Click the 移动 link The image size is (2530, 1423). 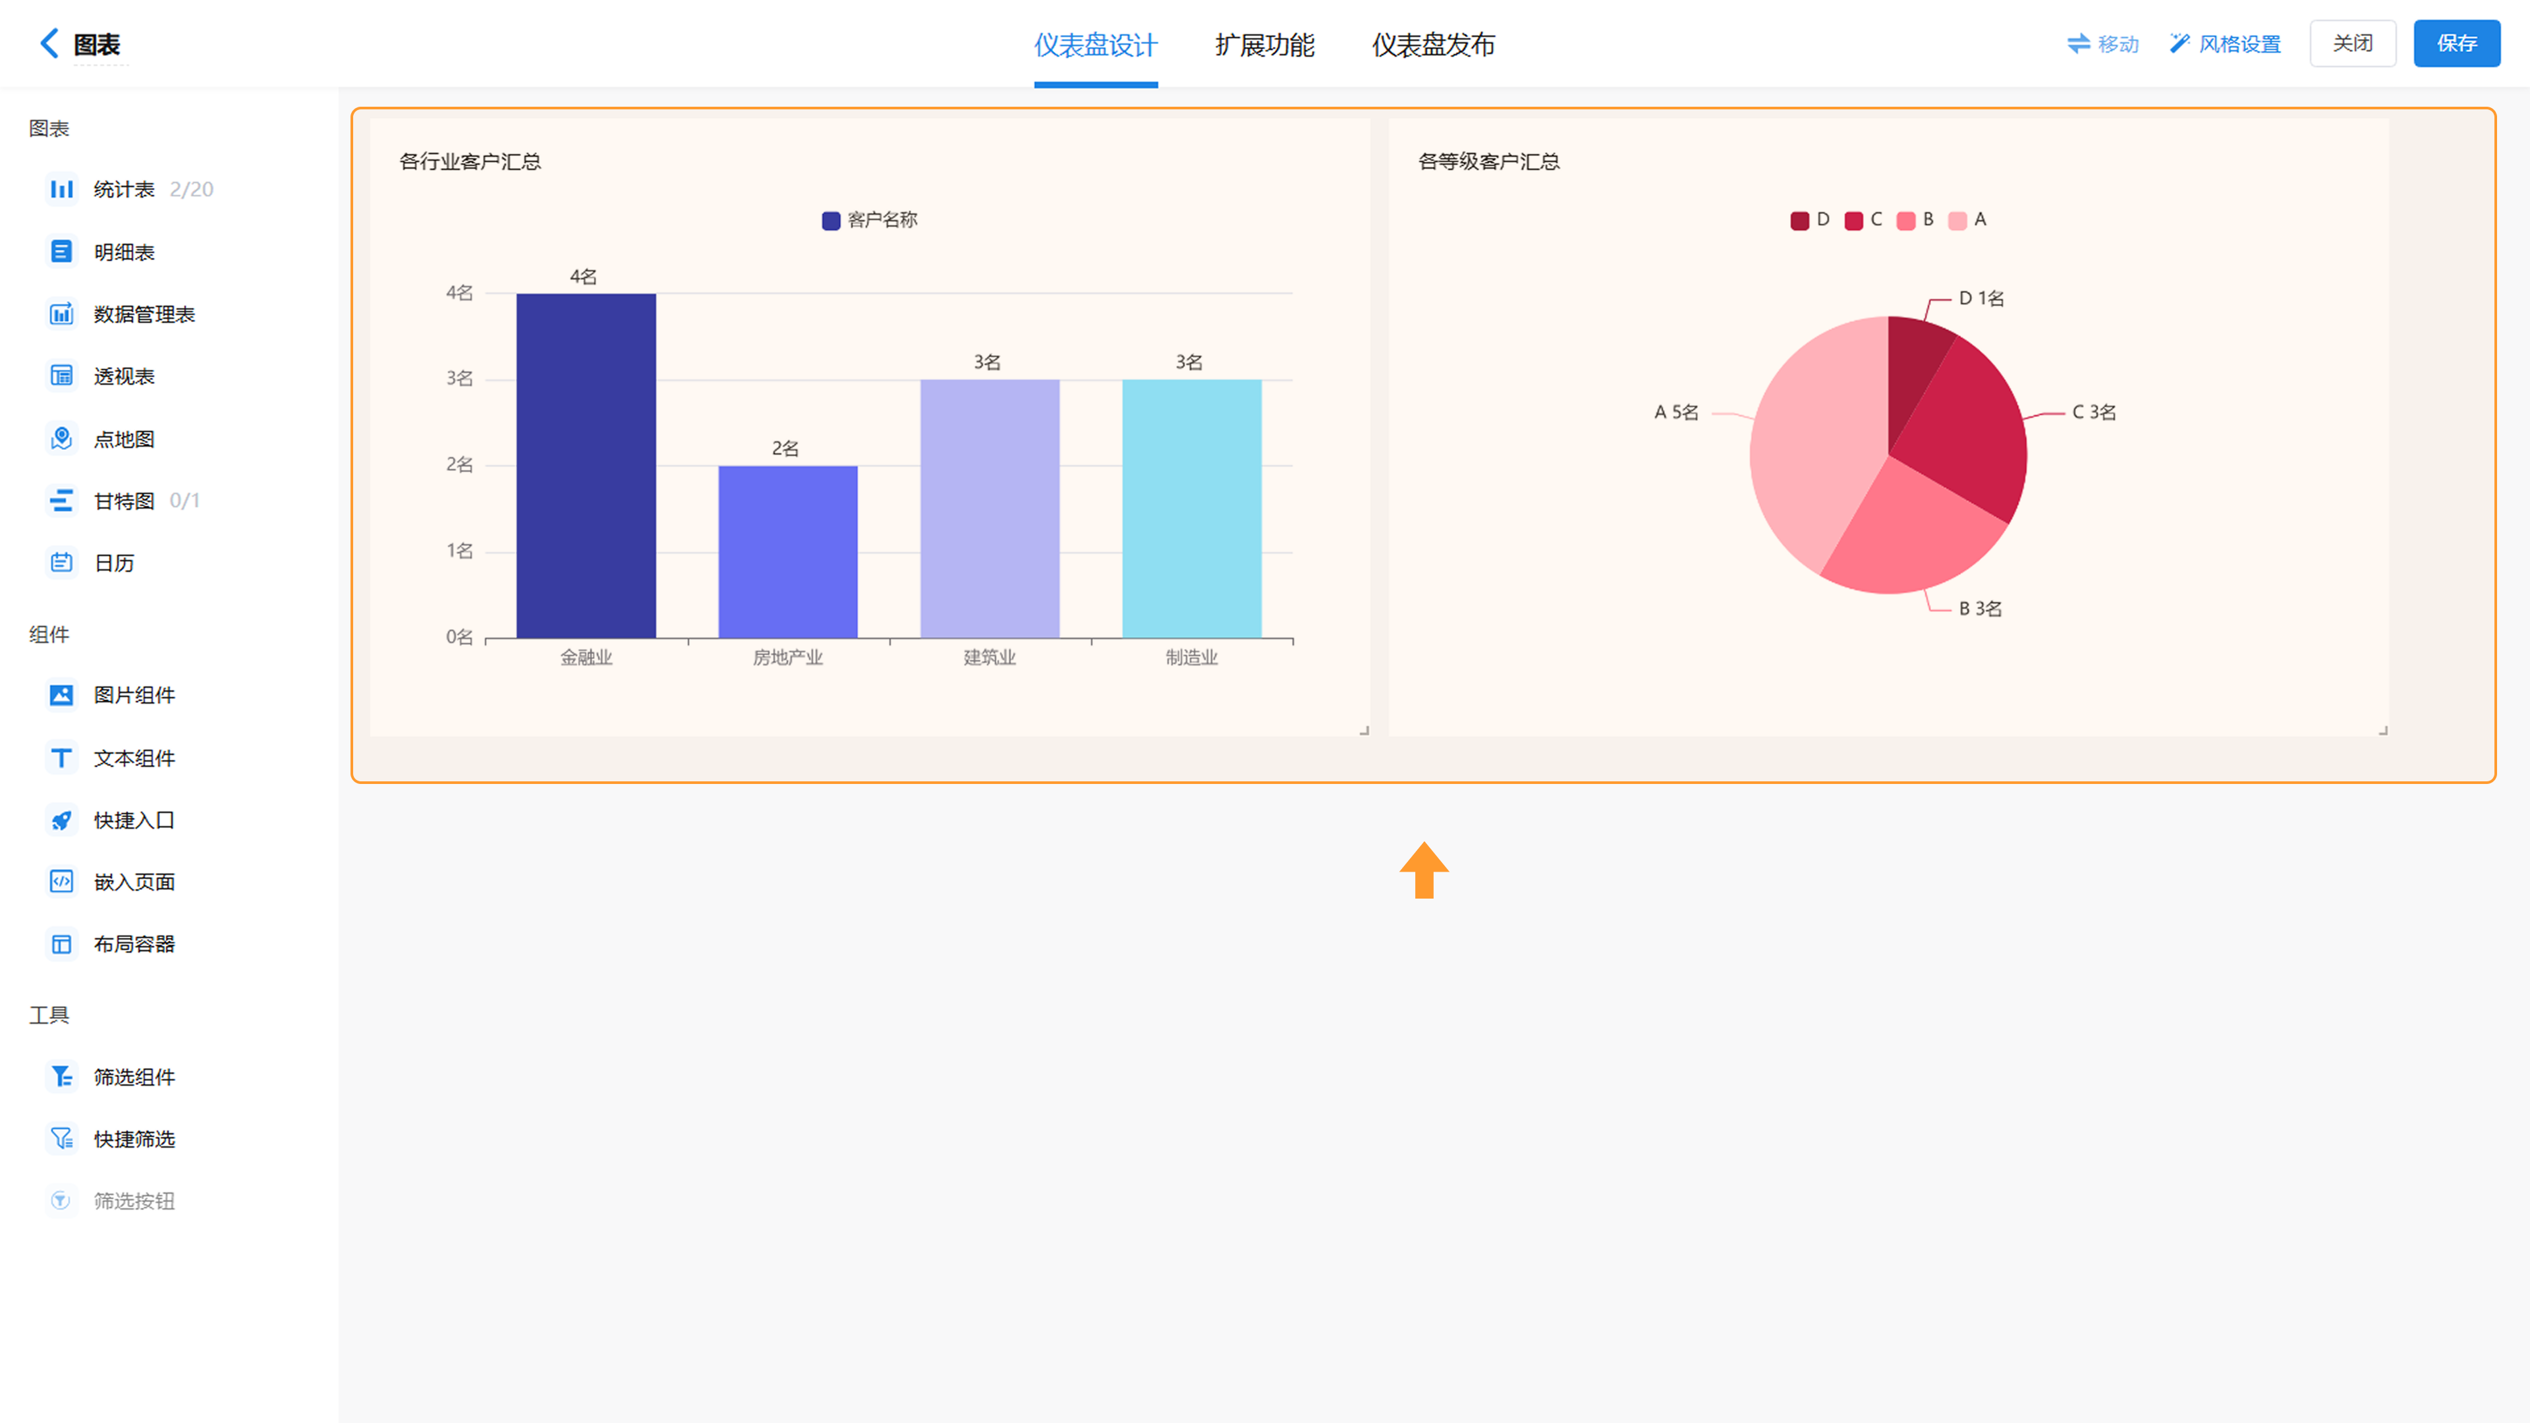(2103, 44)
